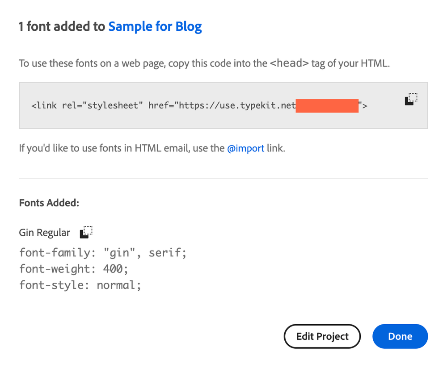Click the "1 font added to" heading text

[62, 27]
